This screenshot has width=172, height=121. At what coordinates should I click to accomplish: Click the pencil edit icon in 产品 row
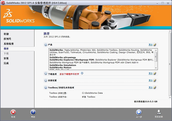pos(155,45)
